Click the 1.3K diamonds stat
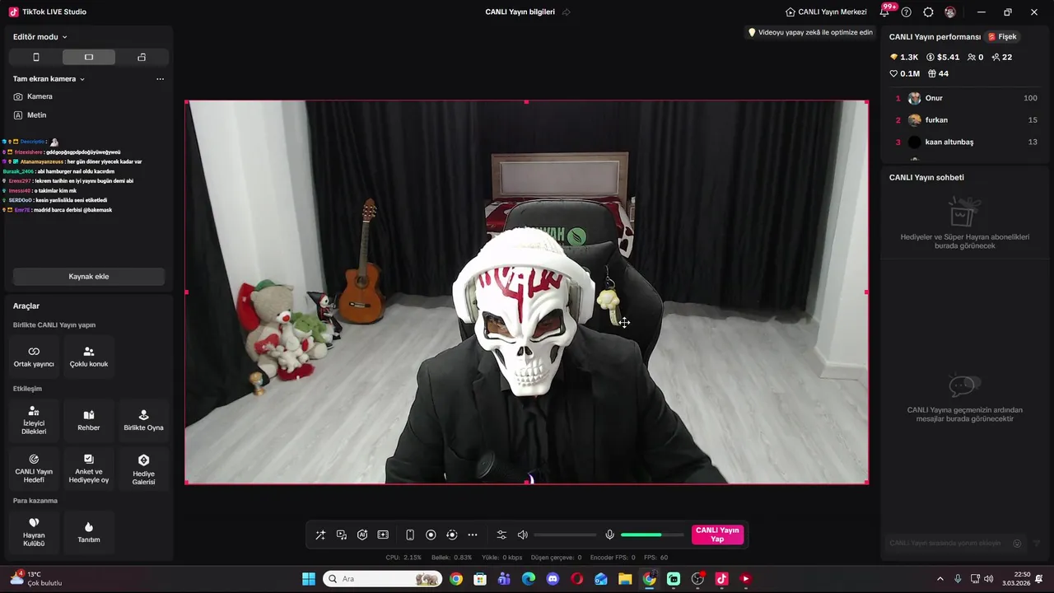Viewport: 1054px width, 593px height. click(904, 58)
